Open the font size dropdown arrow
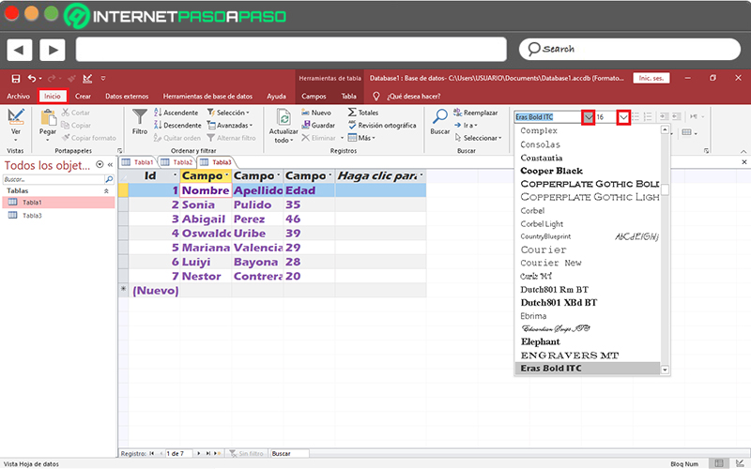Image resolution: width=751 pixels, height=469 pixels. coord(622,117)
